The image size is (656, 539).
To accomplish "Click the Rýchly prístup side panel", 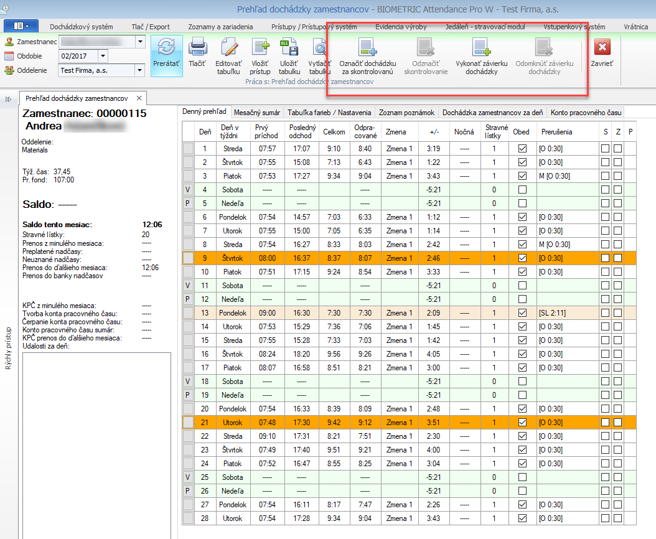I will (x=8, y=349).
